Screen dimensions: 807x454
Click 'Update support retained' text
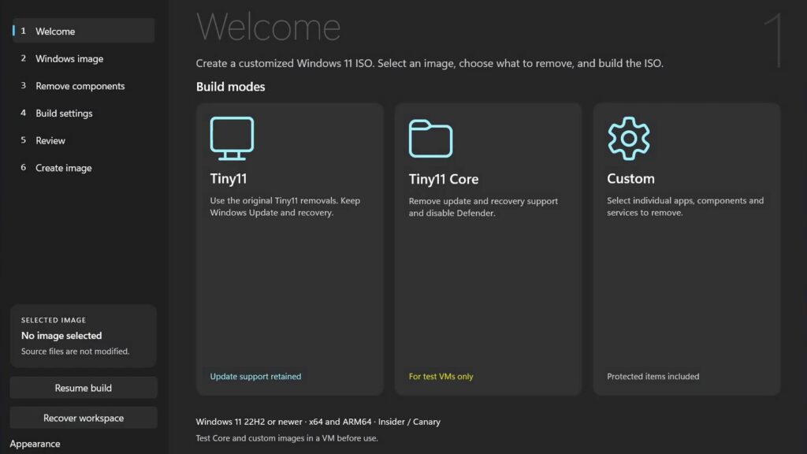coord(255,376)
